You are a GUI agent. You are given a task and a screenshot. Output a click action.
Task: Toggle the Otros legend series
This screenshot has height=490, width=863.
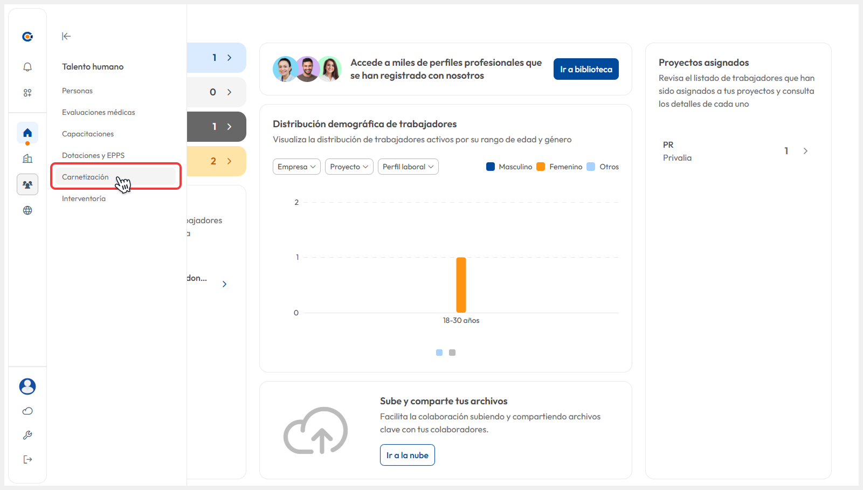(x=603, y=167)
